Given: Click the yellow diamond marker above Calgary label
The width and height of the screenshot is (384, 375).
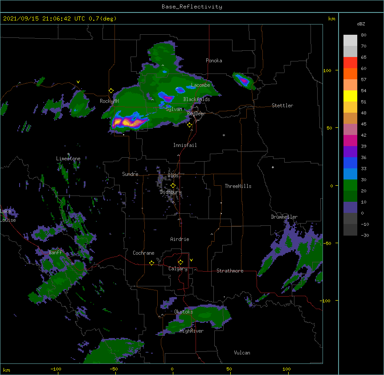Looking at the screenshot, I should click(180, 262).
